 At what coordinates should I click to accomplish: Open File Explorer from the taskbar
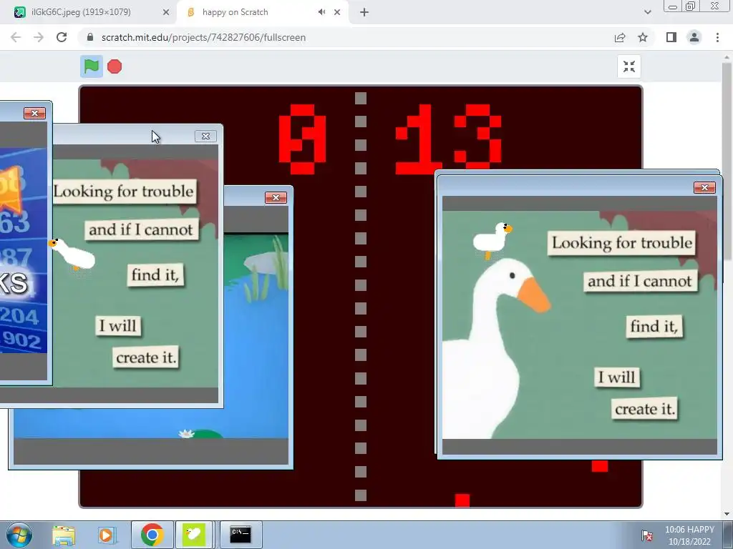64,535
